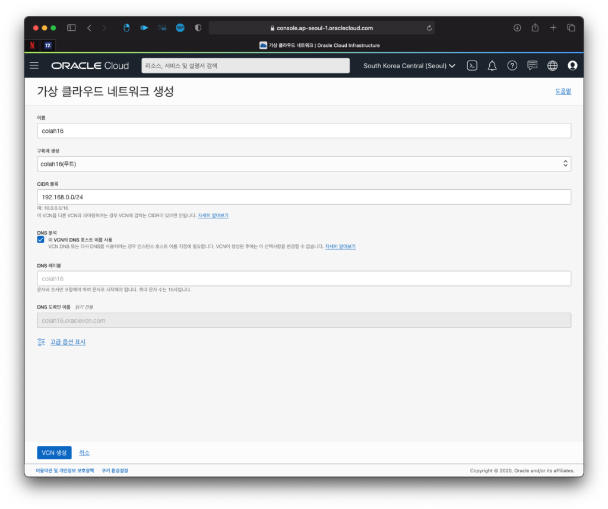608x509 pixels.
Task: Select the Oracle Cloud Infrastructure browser tab
Action: 319,45
